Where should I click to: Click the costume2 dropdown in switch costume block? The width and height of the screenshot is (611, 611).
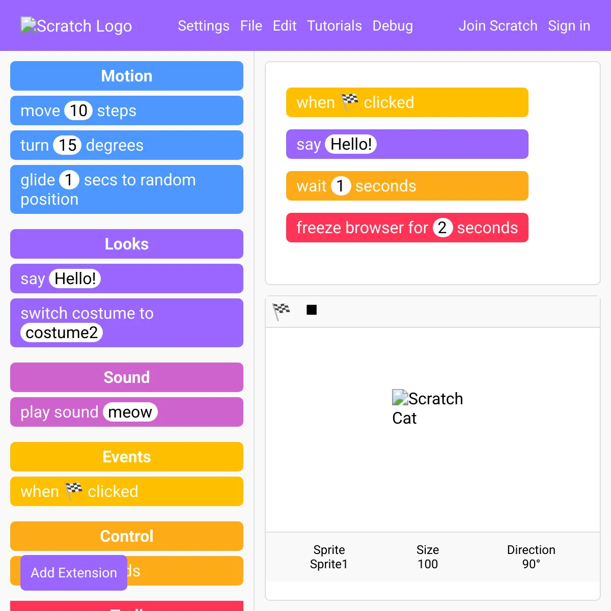[x=62, y=332]
